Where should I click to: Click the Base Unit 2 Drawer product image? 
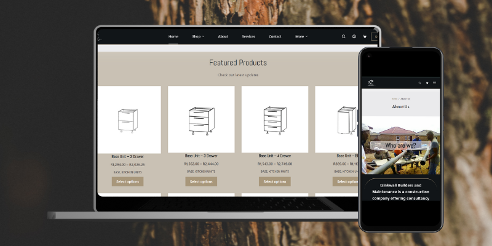coord(128,120)
